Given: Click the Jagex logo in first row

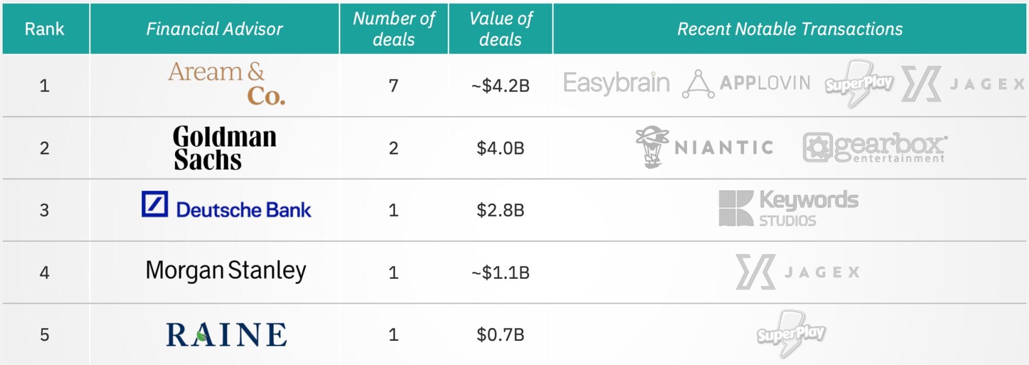Looking at the screenshot, I should (963, 84).
